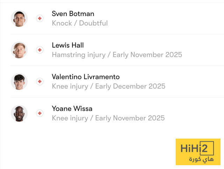
Task: Click the 'Doubtful' status for Botman
Action: (93, 23)
